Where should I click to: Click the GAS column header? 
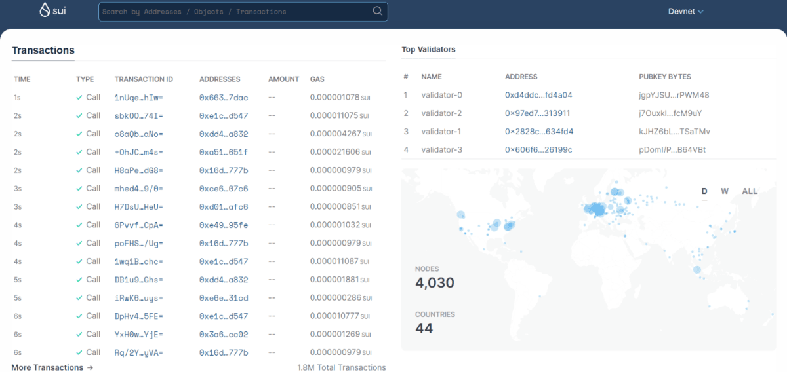tap(317, 79)
